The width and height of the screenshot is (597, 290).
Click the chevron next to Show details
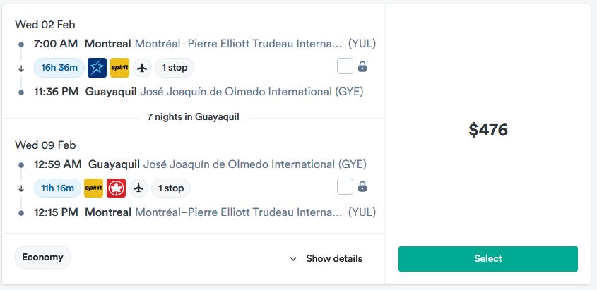coord(293,259)
